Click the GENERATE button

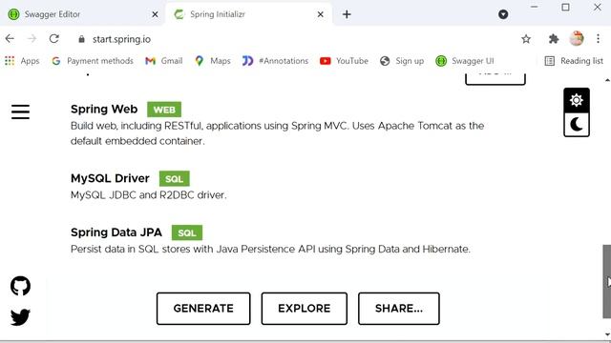[203, 309]
